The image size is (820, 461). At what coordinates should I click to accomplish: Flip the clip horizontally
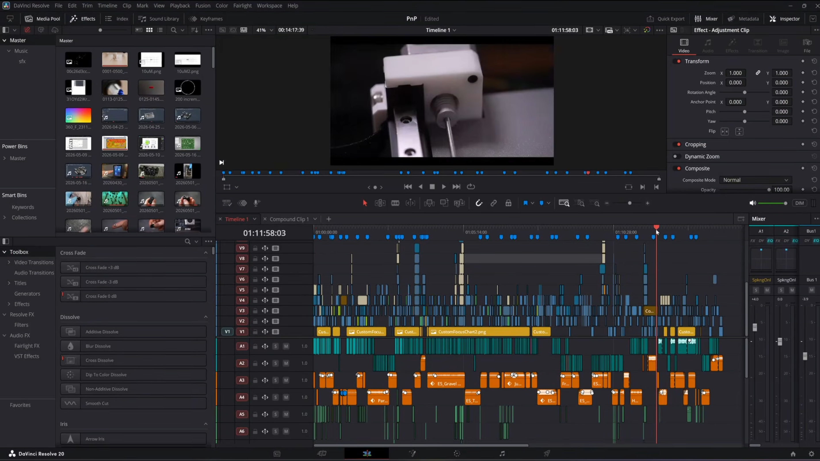click(x=725, y=131)
